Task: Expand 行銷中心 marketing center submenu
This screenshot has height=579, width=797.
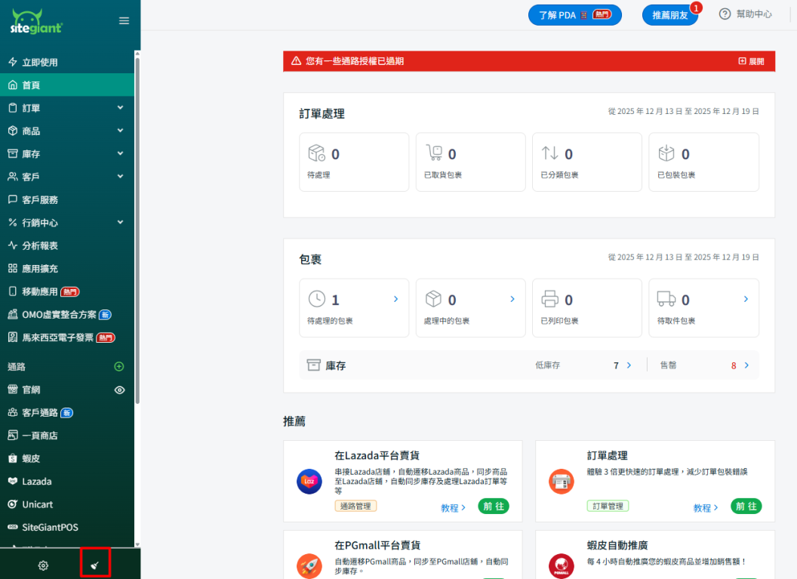Action: (x=120, y=223)
